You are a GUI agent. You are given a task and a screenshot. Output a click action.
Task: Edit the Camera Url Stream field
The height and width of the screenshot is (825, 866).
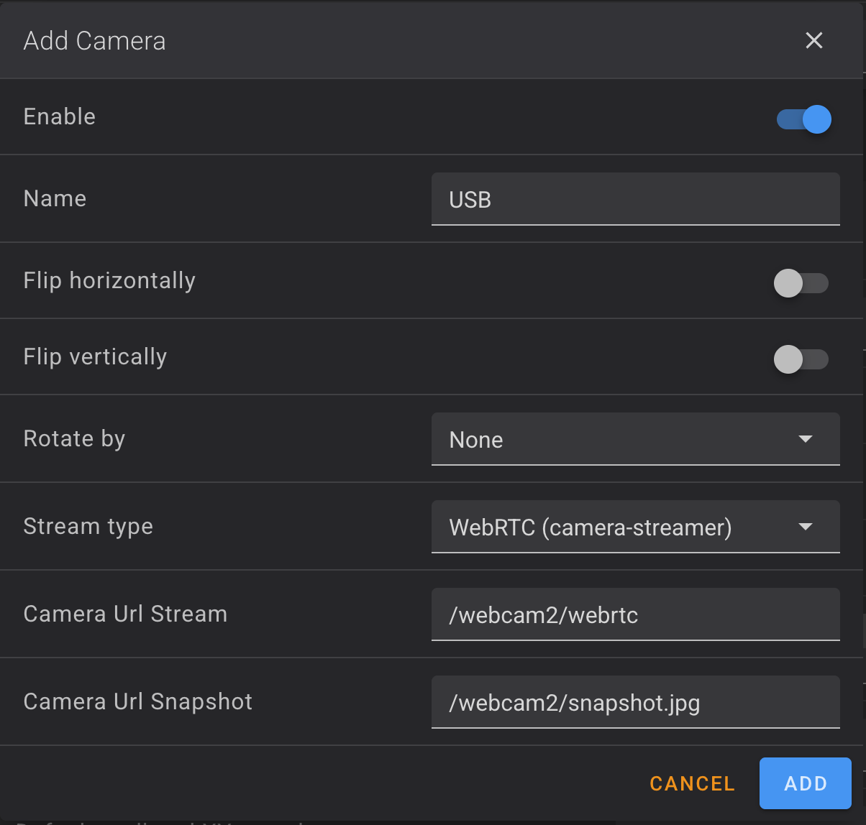tap(636, 614)
